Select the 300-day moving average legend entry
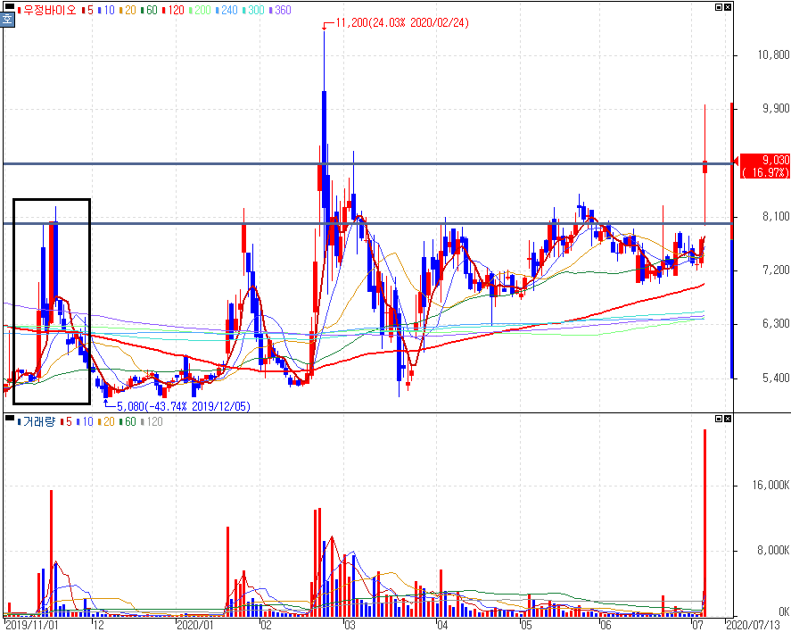The height and width of the screenshot is (632, 791). (x=253, y=10)
